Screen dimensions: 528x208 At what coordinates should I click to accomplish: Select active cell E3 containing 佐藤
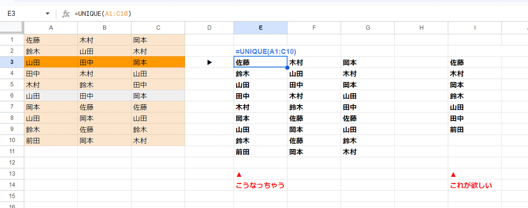point(260,62)
